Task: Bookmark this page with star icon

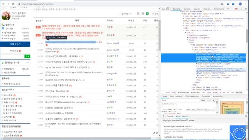Action: tap(222, 4)
